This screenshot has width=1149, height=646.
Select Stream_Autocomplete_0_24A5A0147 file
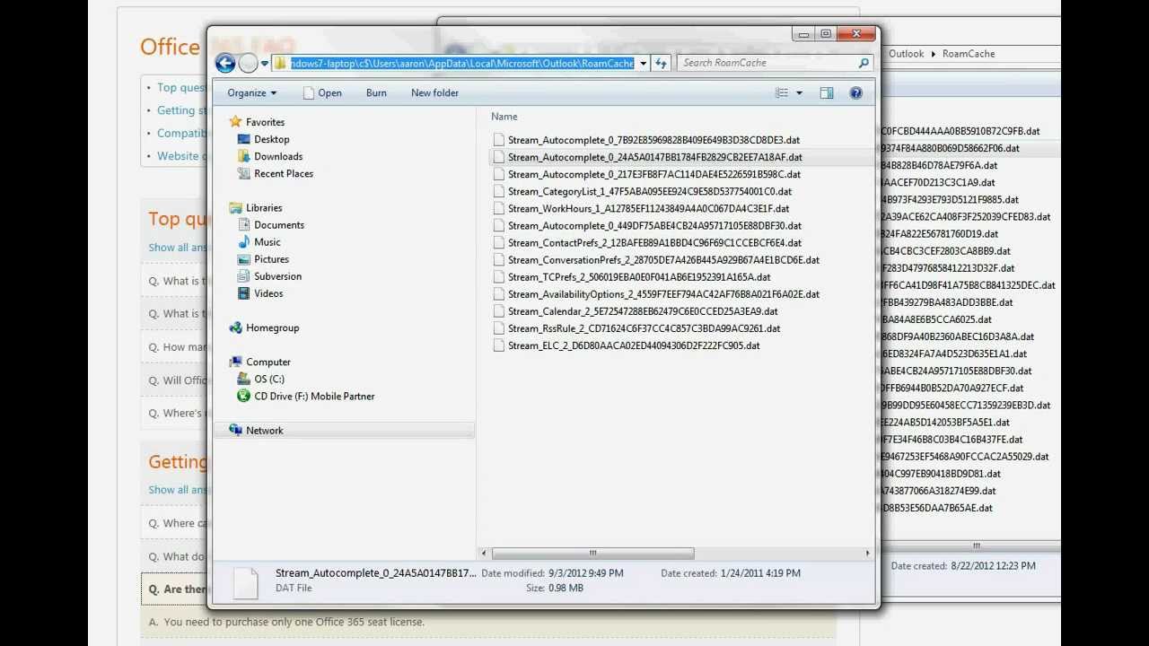click(x=654, y=157)
